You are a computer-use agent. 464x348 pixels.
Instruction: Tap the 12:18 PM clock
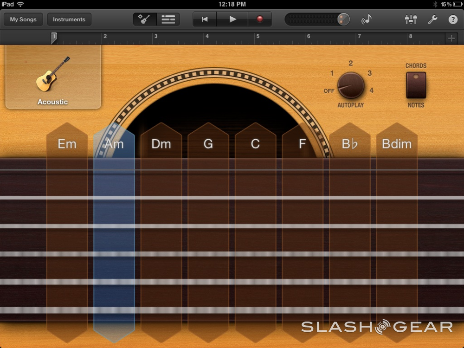point(232,4)
